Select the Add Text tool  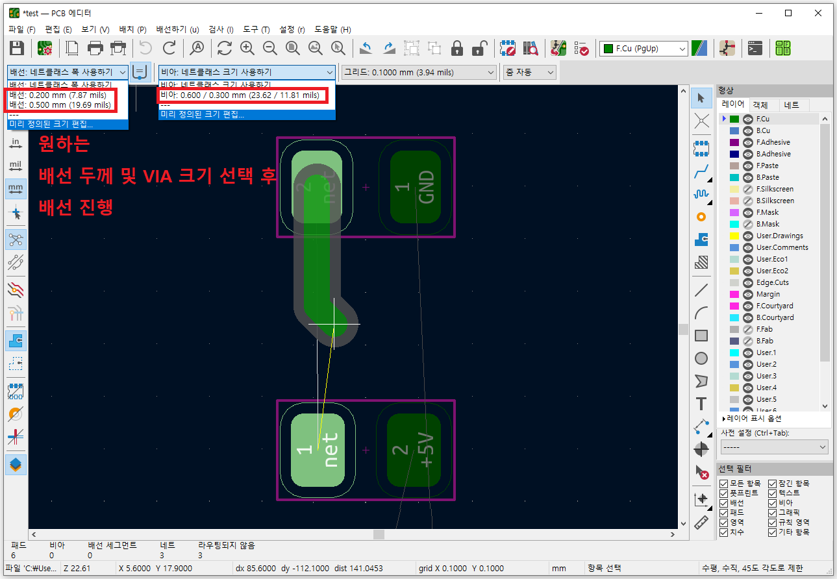click(x=701, y=404)
